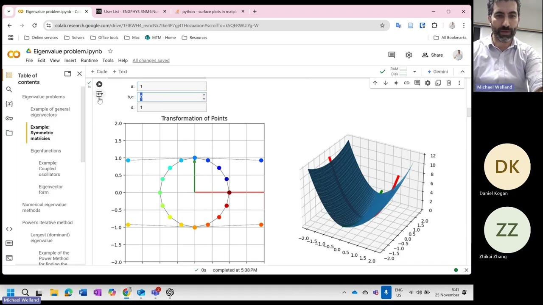
Task: Delete the cell with trash icon
Action: [x=448, y=83]
